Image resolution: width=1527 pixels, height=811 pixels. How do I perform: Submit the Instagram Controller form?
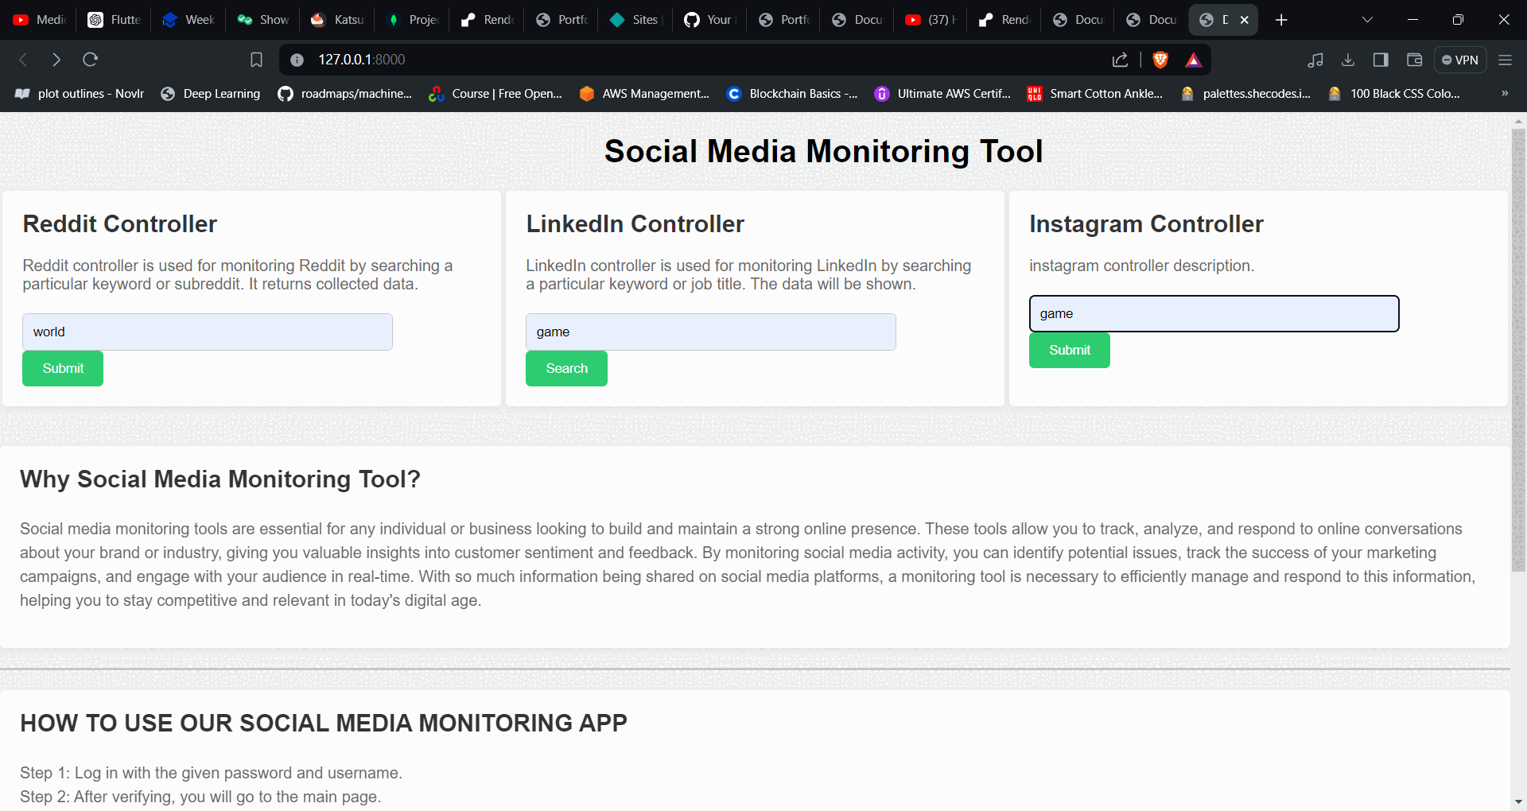point(1070,350)
